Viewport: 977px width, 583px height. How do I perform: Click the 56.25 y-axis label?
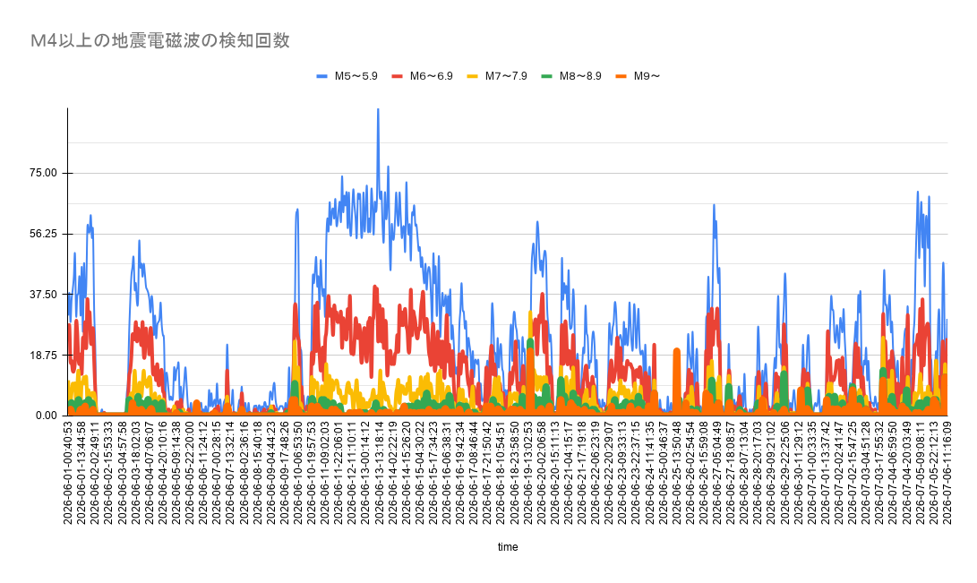tap(43, 235)
